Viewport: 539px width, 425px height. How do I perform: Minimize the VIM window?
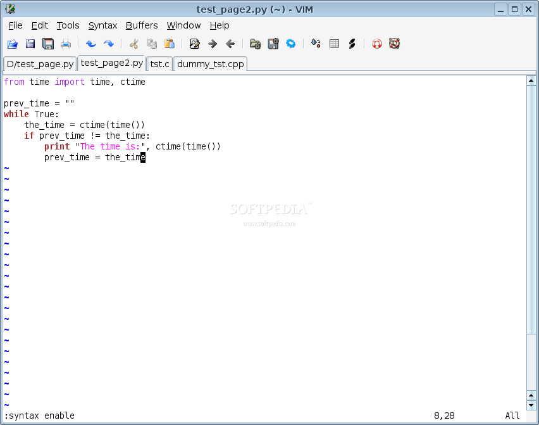pos(501,10)
